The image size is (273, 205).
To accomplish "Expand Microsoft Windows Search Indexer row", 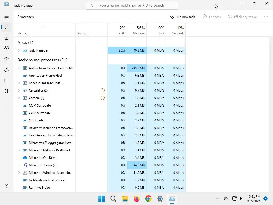I will [19, 173].
